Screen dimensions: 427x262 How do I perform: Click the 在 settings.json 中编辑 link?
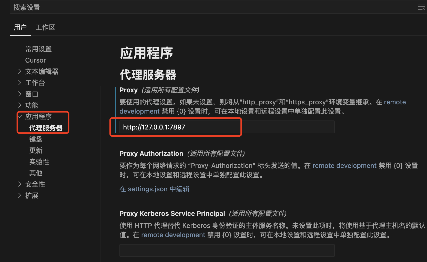[154, 189]
